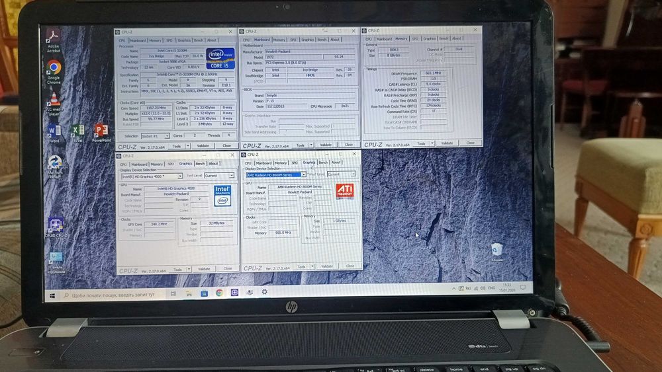Switch to Mainboard tab in the Core i5 CPU window
The image size is (662, 372).
point(138,40)
